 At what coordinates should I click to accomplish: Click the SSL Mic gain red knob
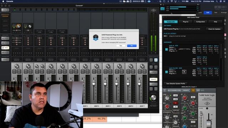coord(167,107)
